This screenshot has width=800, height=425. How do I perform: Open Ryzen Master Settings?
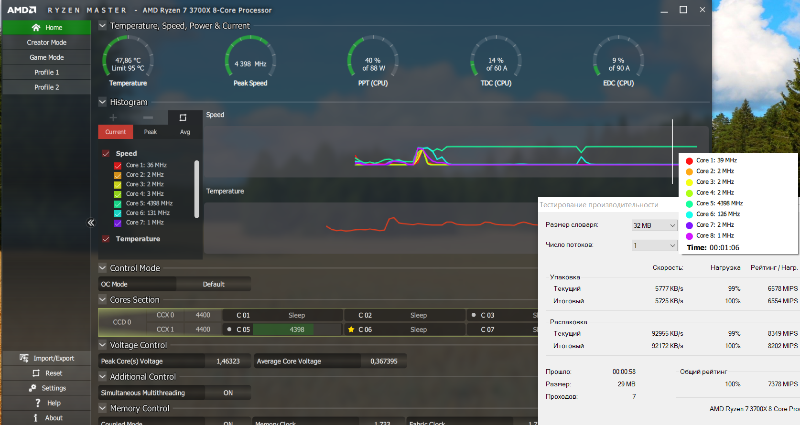coord(46,388)
